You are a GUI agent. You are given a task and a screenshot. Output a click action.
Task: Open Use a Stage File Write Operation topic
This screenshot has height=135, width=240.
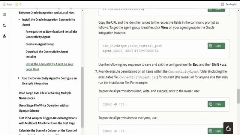(x=44, y=108)
